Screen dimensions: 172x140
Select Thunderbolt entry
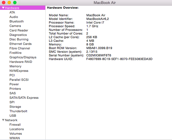[x=18, y=111]
